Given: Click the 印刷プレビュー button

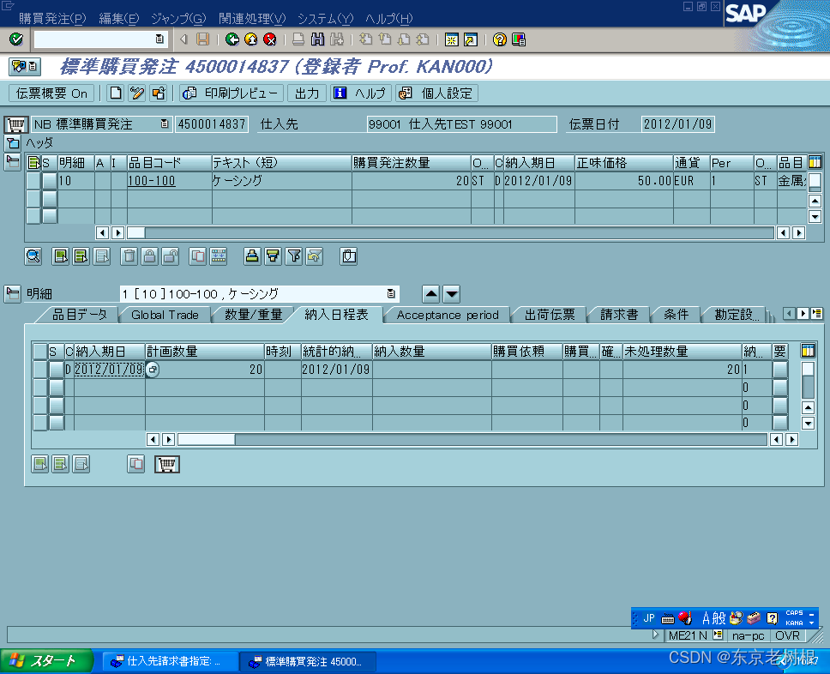Looking at the screenshot, I should coord(231,93).
